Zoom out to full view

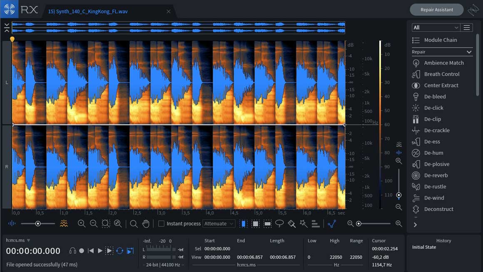pyautogui.click(x=118, y=224)
